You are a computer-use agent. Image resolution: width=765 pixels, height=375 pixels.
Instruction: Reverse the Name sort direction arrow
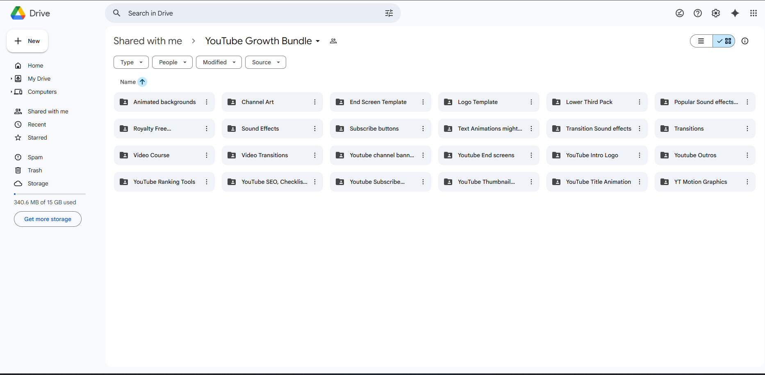point(142,82)
